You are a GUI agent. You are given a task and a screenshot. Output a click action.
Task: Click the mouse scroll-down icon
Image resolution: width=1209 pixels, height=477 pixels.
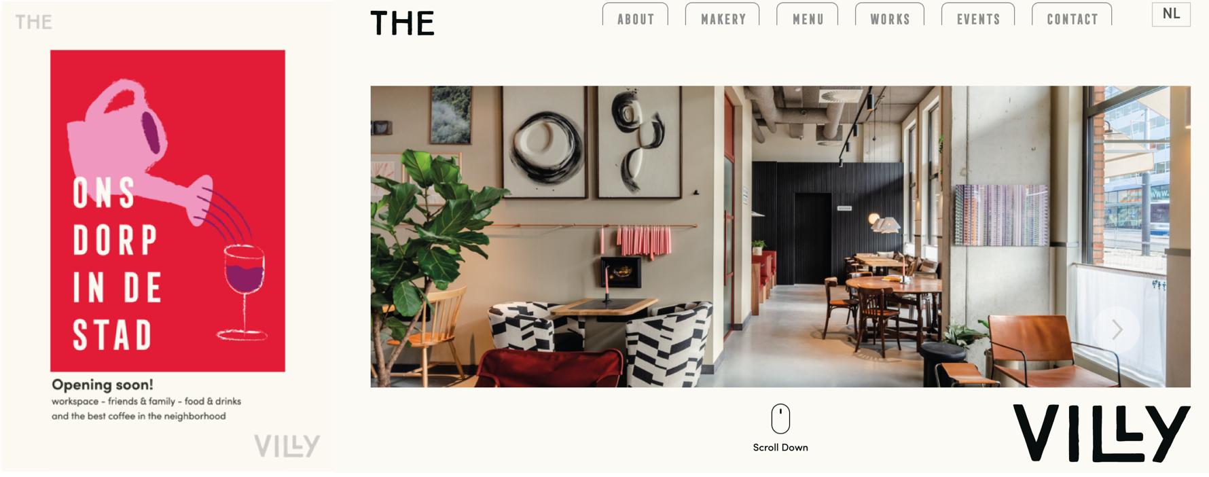(780, 419)
